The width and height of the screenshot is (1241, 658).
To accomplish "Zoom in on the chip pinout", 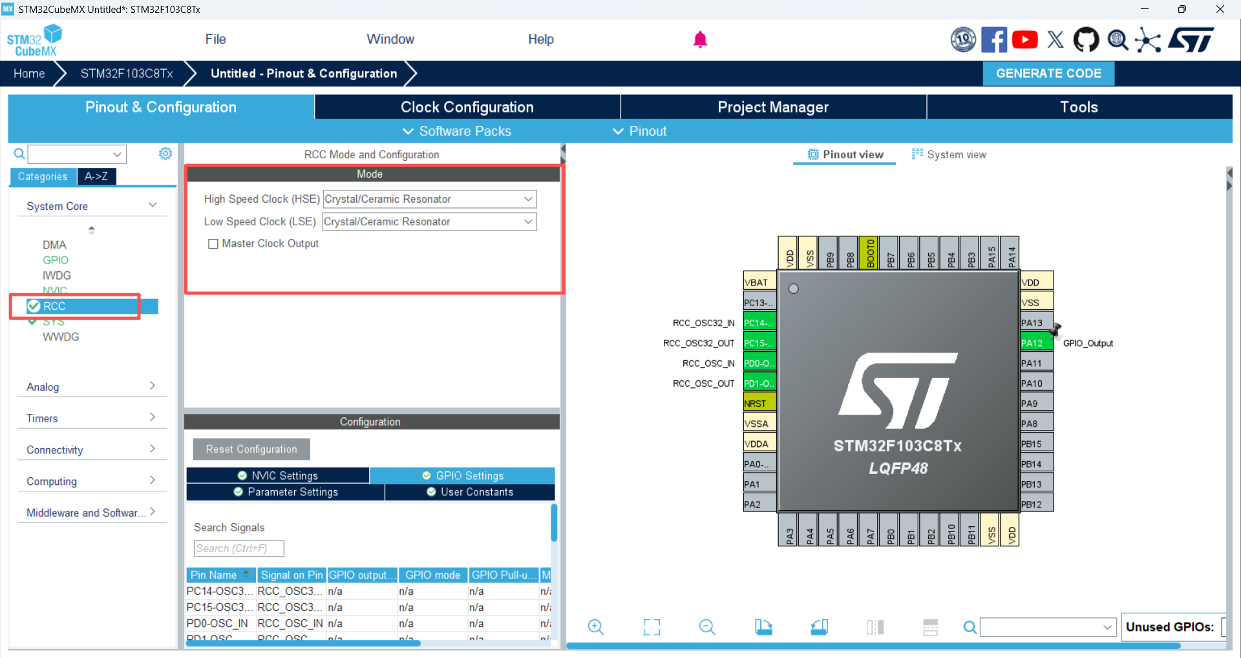I will (596, 627).
